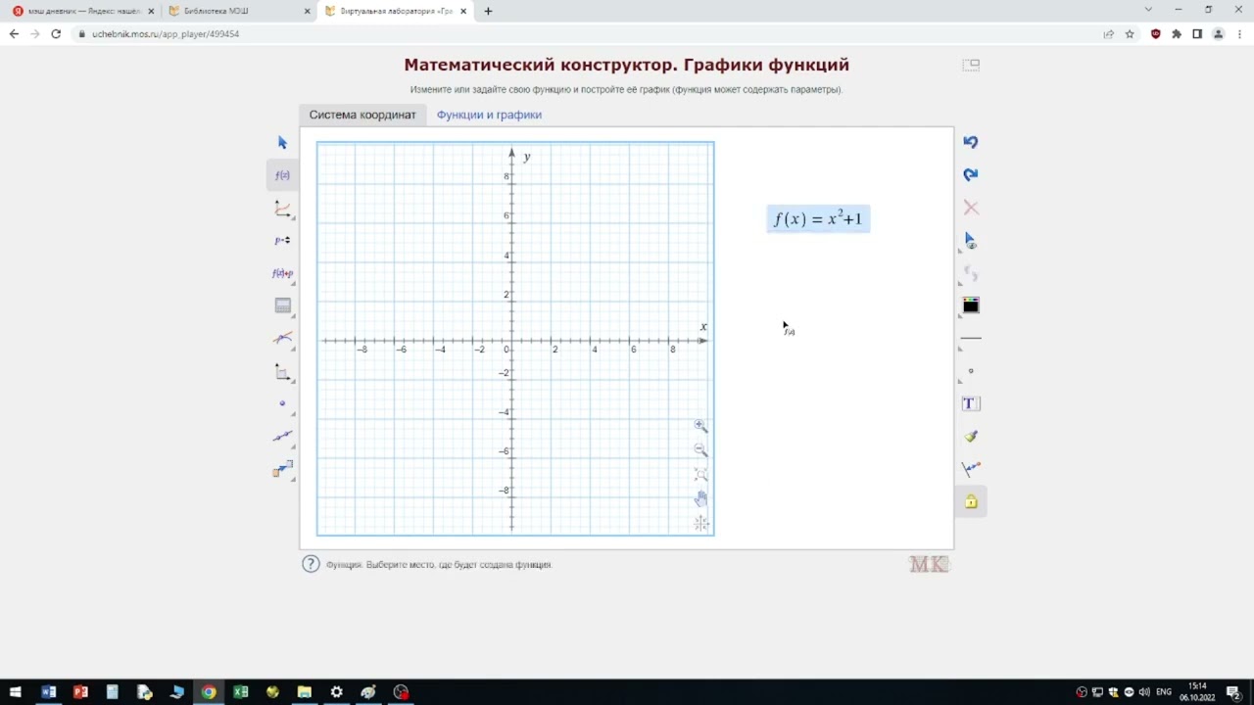
Task: Open the color palette tool
Action: coord(971,305)
